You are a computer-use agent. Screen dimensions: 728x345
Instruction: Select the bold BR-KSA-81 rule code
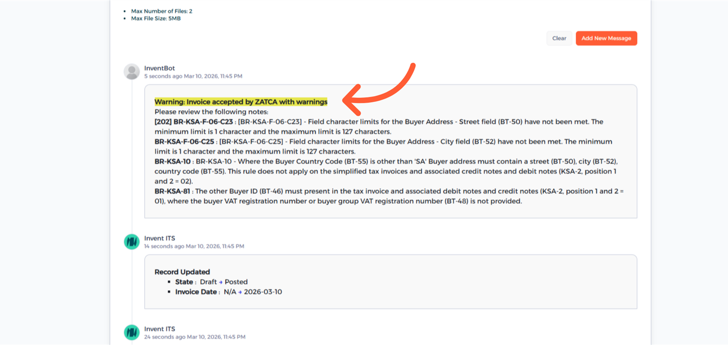pyautogui.click(x=172, y=191)
